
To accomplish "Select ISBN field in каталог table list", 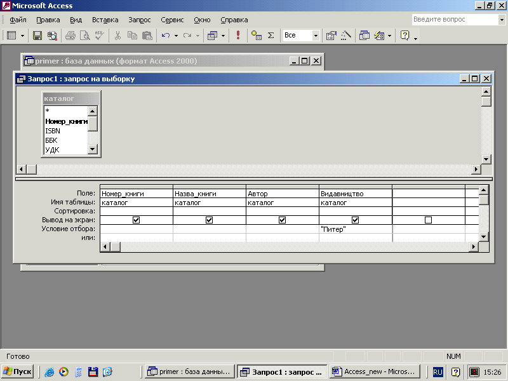I will 66,131.
